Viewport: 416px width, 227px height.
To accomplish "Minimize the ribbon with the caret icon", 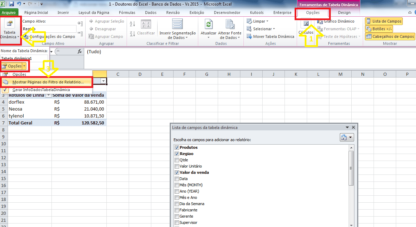I will pyautogui.click(x=410, y=13).
